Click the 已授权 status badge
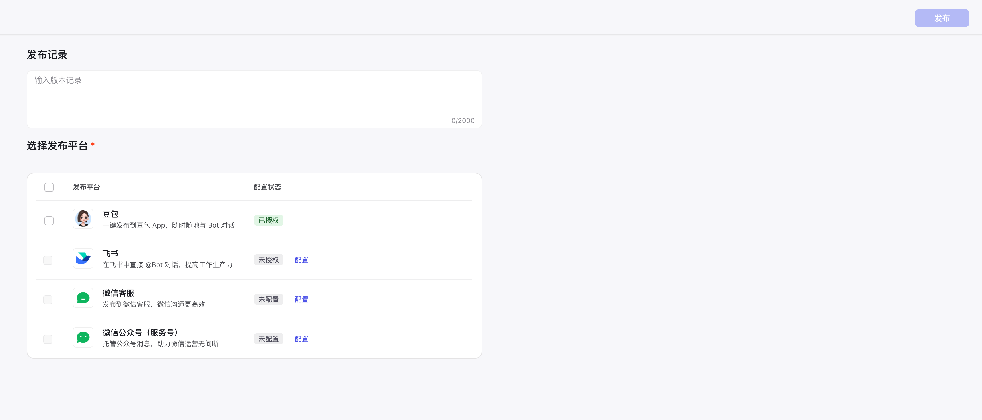The width and height of the screenshot is (982, 420). coord(268,221)
